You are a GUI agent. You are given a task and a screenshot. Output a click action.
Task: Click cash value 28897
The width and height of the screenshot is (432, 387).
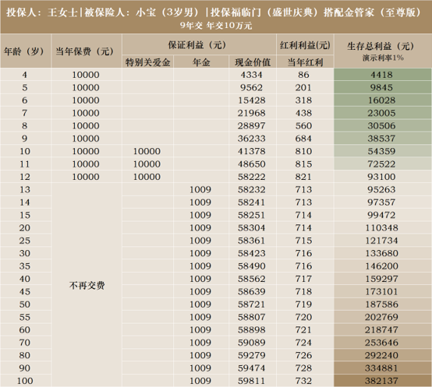point(252,126)
